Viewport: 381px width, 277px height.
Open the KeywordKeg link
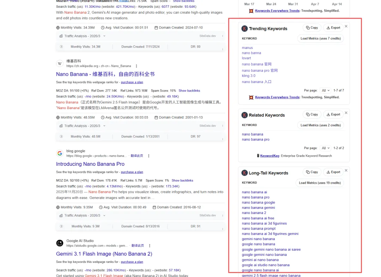click(x=270, y=156)
